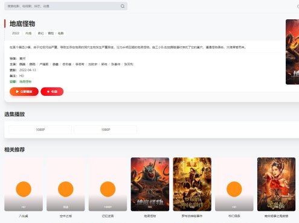Open the red-dress woman movie poster

(276, 184)
